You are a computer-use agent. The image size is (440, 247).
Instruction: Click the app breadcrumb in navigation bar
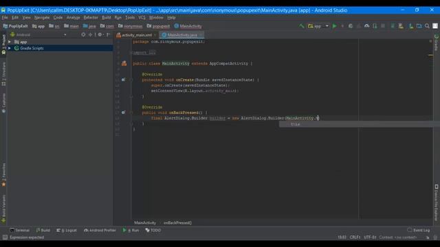[38, 26]
